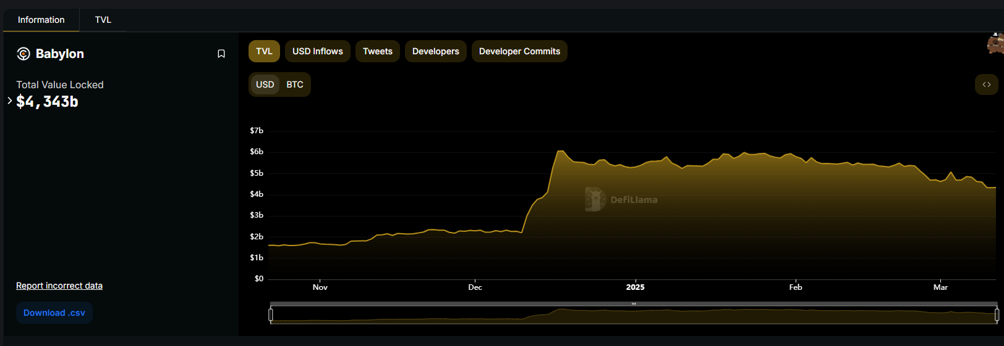Click the $7b label on the y-axis
Screen dimensions: 1004x346
pyautogui.click(x=257, y=131)
